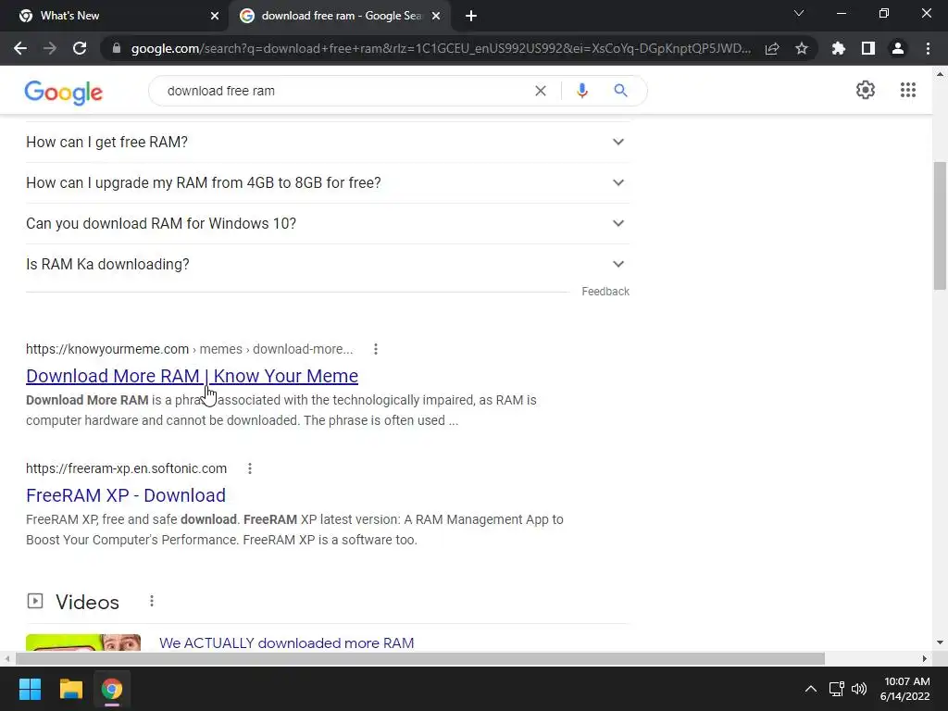Expand 'Is RAM Ka downloading?' question
Image resolution: width=948 pixels, height=711 pixels.
[x=328, y=264]
